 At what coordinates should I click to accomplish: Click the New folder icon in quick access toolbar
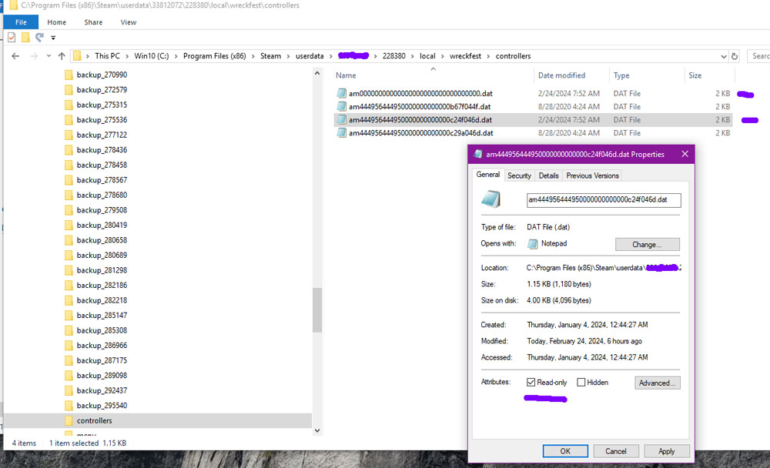click(25, 37)
